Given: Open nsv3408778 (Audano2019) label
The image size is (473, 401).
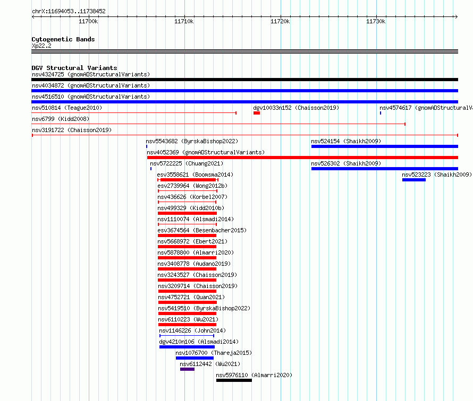Looking at the screenshot, I should pos(195,264).
